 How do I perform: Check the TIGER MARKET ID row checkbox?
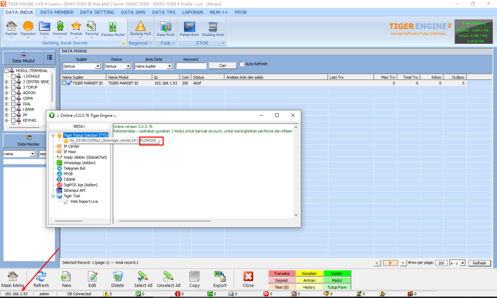point(64,83)
